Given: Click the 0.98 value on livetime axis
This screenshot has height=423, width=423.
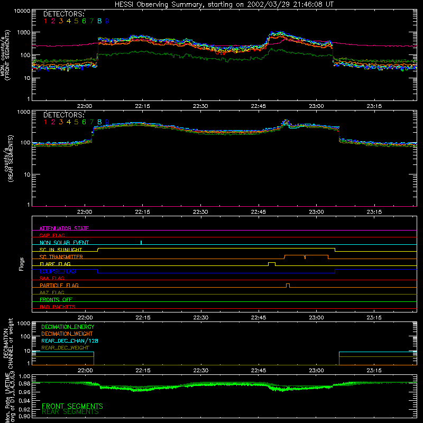Looking at the screenshot, I should (x=24, y=383).
